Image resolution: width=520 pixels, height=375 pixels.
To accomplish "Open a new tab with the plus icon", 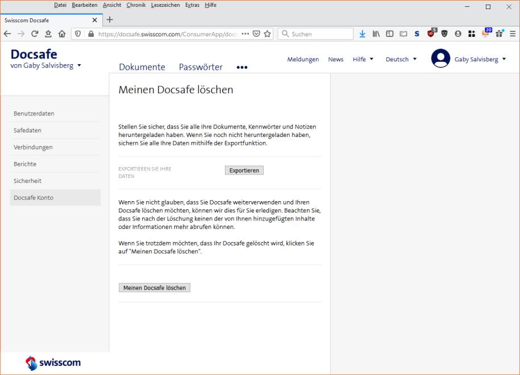I will pos(110,20).
